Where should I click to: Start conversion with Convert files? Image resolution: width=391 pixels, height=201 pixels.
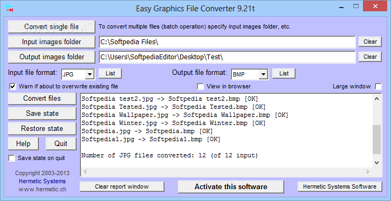click(x=42, y=99)
